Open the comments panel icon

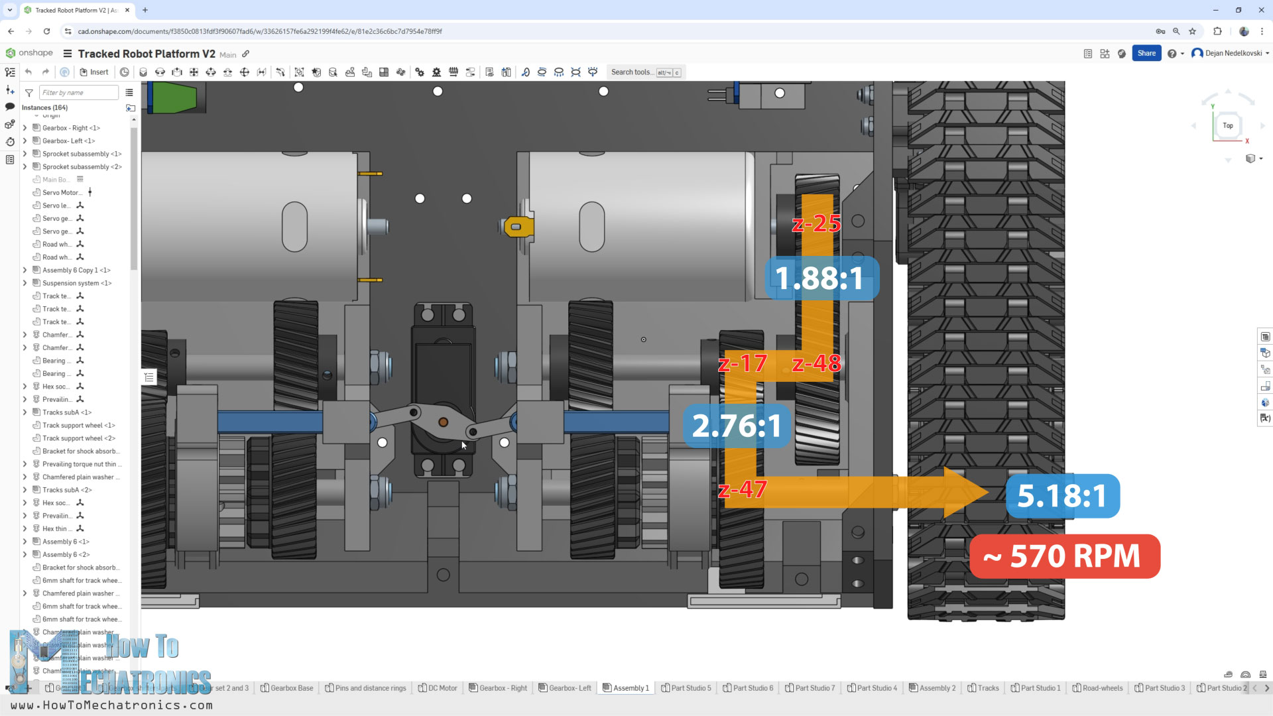[x=10, y=107]
